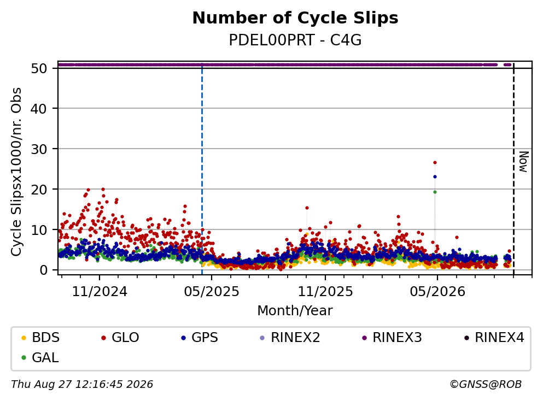This screenshot has width=543, height=401.
Task: Click the chart title 'Number of Cycle Slips'
Action: pyautogui.click(x=295, y=18)
